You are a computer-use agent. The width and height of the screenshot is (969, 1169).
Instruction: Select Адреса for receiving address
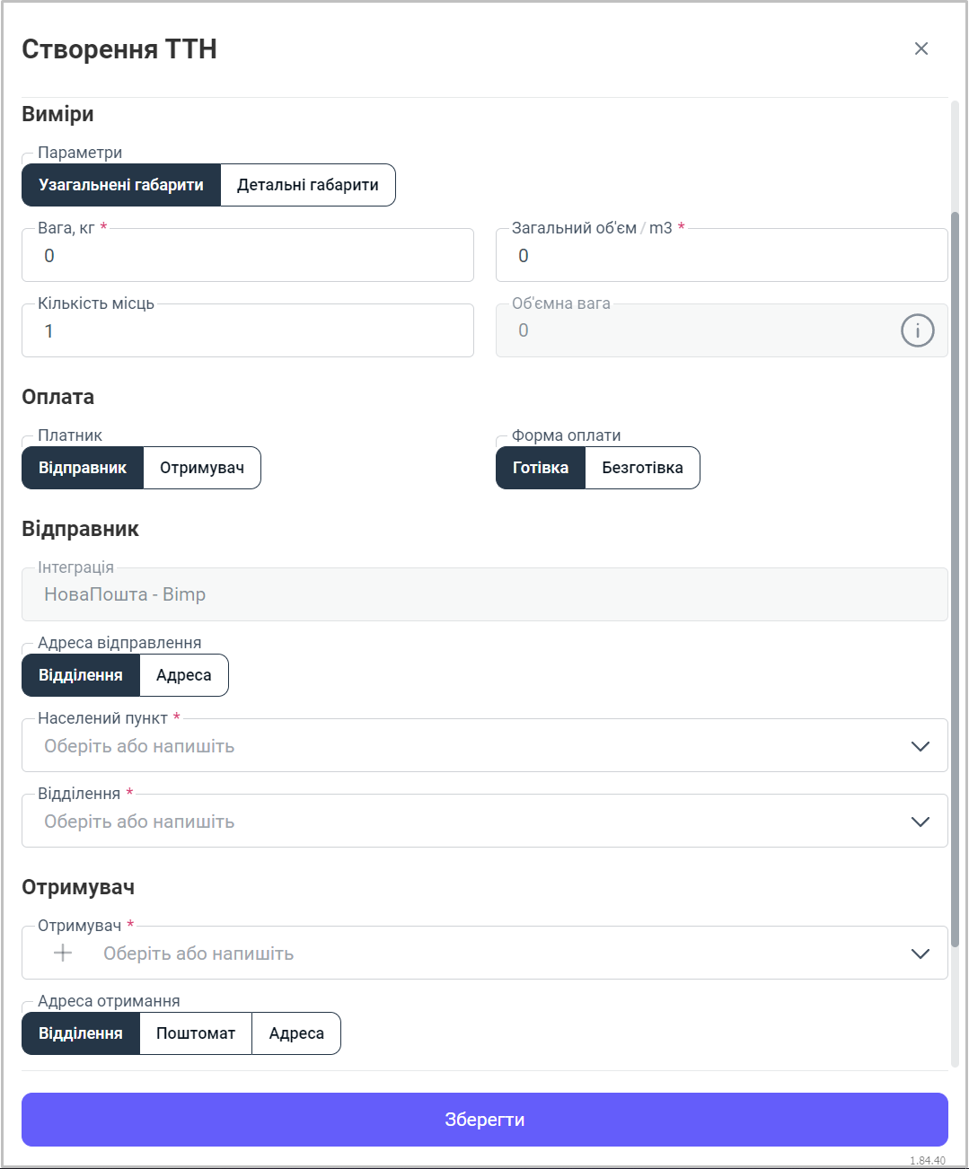coord(296,1033)
